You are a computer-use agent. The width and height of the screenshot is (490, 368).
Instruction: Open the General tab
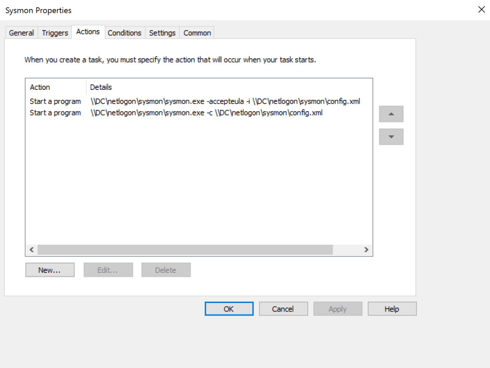pos(22,33)
